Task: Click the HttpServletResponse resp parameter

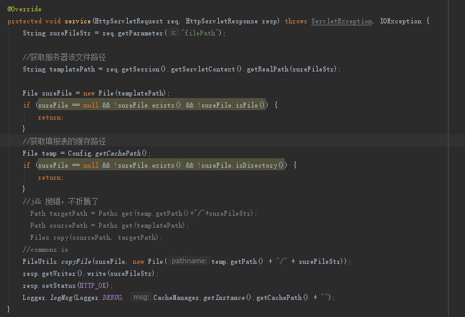Action: 232,21
